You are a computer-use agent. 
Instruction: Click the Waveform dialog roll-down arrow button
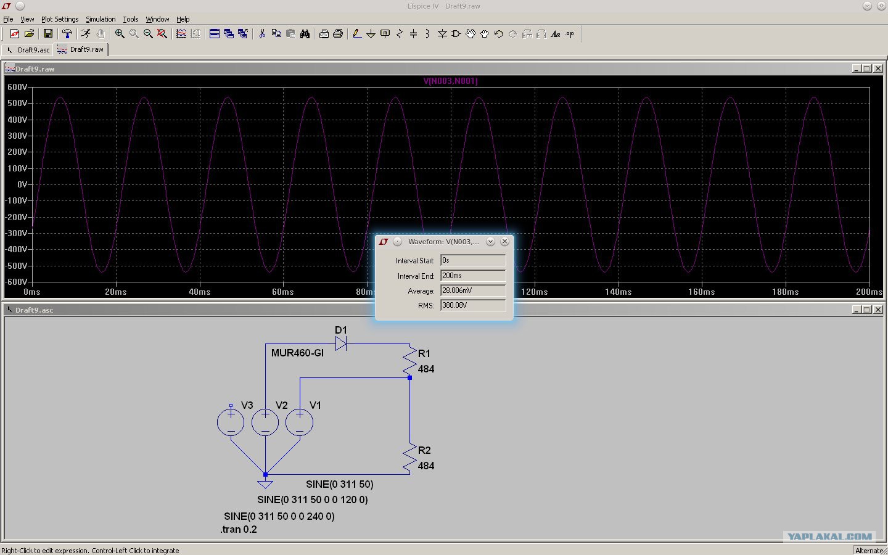click(490, 242)
